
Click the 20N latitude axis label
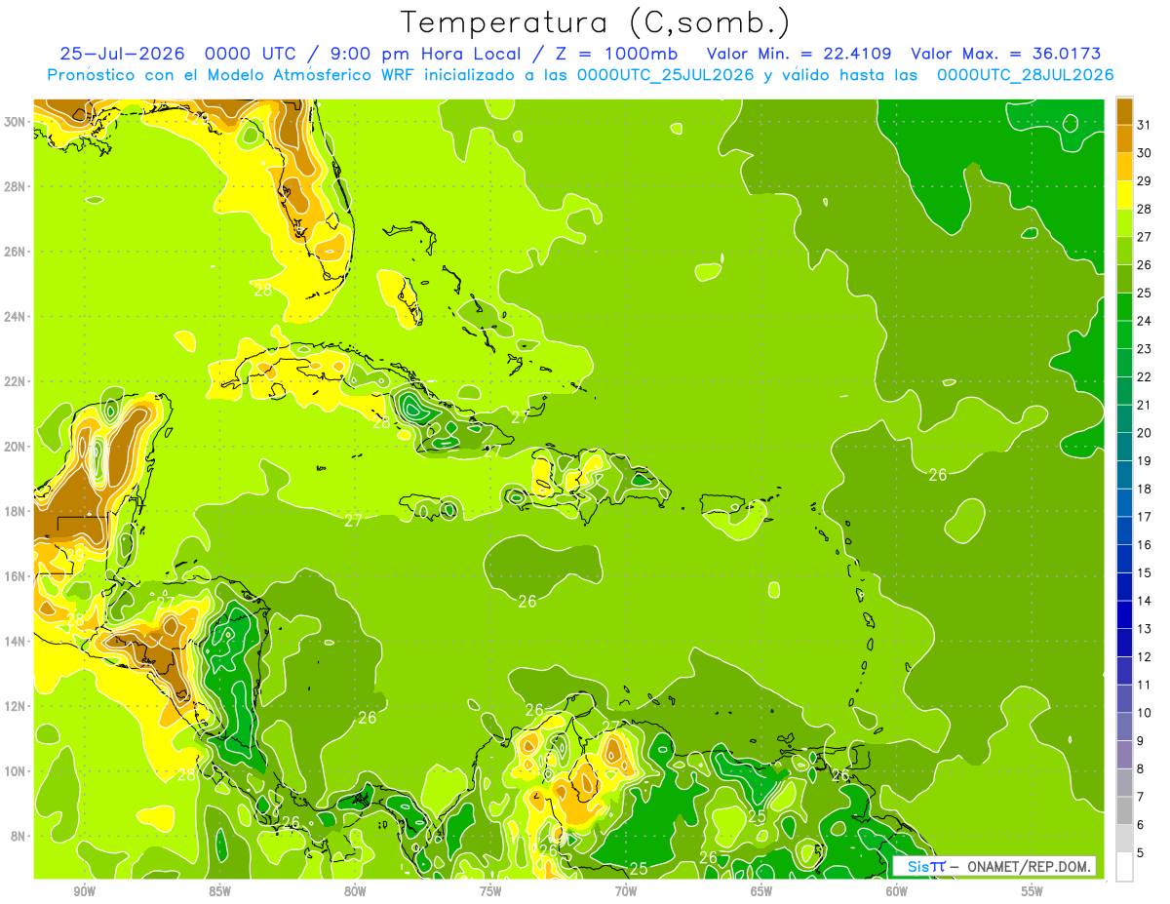coord(17,447)
